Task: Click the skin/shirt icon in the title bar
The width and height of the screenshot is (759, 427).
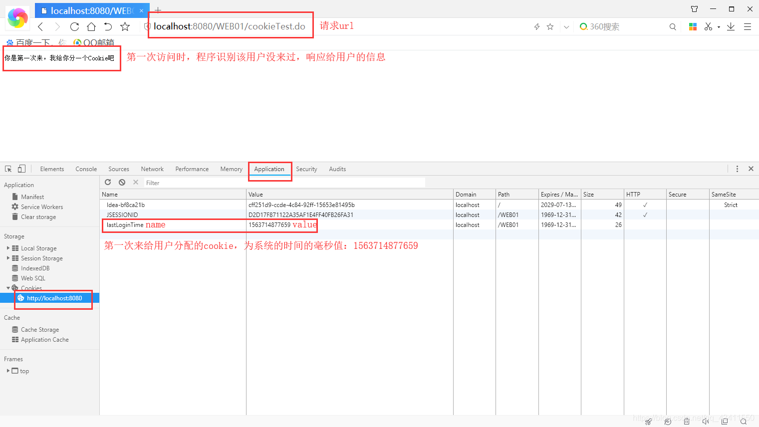Action: (694, 9)
